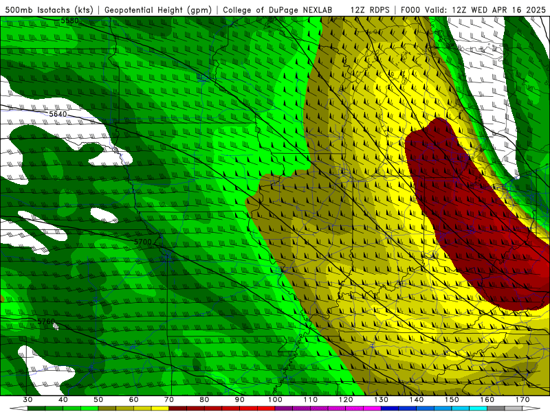Click the "F000" forecast hour text
Image resolution: width=550 pixels, height=412 pixels.
tap(410, 10)
